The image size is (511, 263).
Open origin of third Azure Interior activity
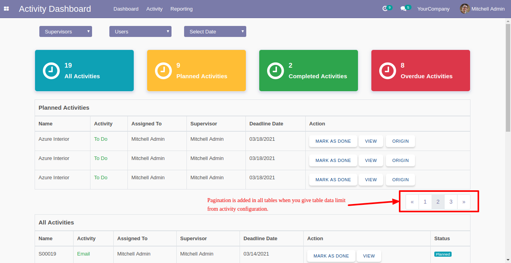click(x=400, y=180)
